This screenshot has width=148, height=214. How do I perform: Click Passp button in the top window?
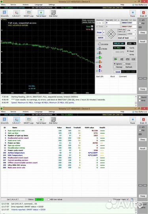click(142, 89)
